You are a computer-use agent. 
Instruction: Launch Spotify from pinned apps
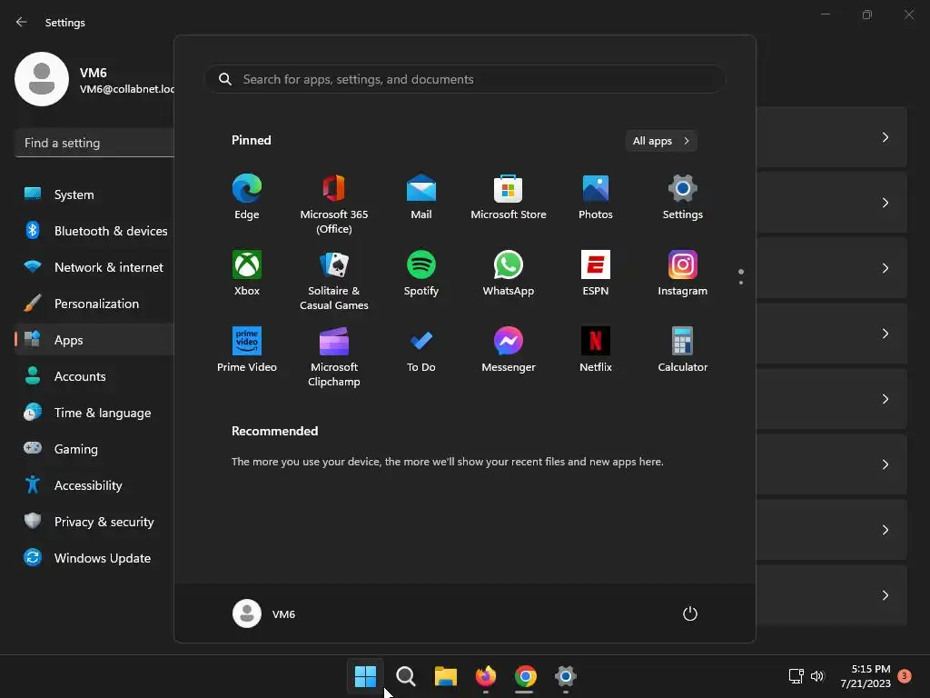point(421,273)
